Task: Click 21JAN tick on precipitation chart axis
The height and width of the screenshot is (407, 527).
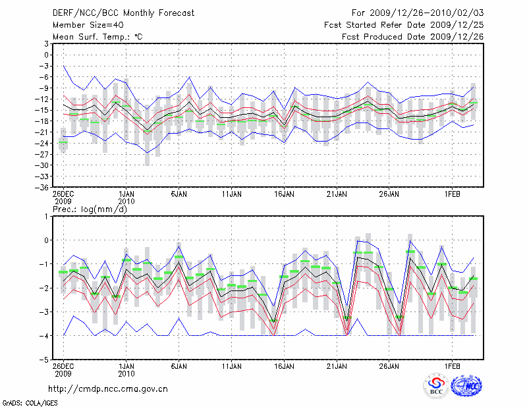Action: coord(337,365)
